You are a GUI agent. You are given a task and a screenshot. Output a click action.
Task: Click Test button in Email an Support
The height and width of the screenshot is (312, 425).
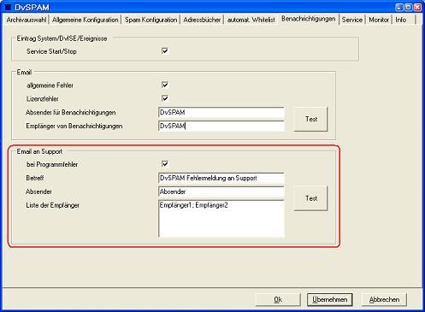[x=311, y=198]
